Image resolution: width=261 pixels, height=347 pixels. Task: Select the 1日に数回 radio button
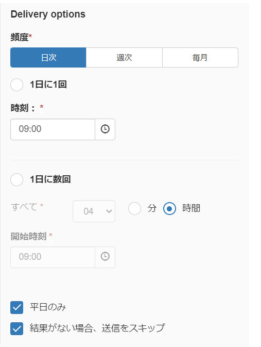17,179
